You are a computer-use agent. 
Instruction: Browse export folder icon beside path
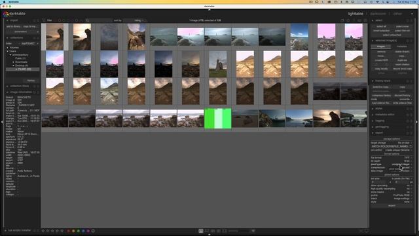pos(410,146)
